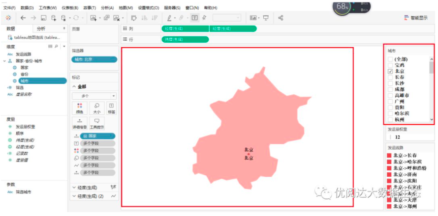Uncheck the 北京 city checkbox
The image size is (438, 216).
(x=391, y=71)
